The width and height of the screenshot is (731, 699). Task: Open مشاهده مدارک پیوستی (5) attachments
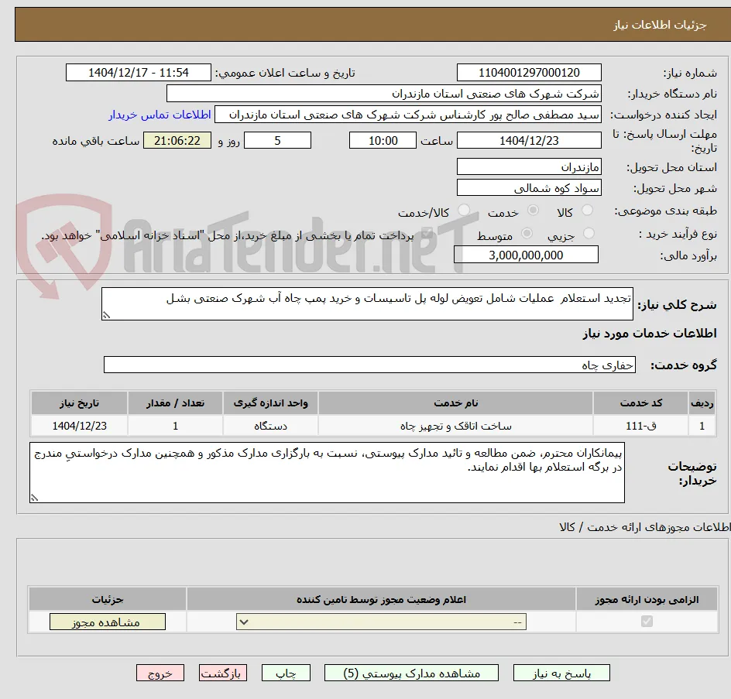tap(411, 673)
